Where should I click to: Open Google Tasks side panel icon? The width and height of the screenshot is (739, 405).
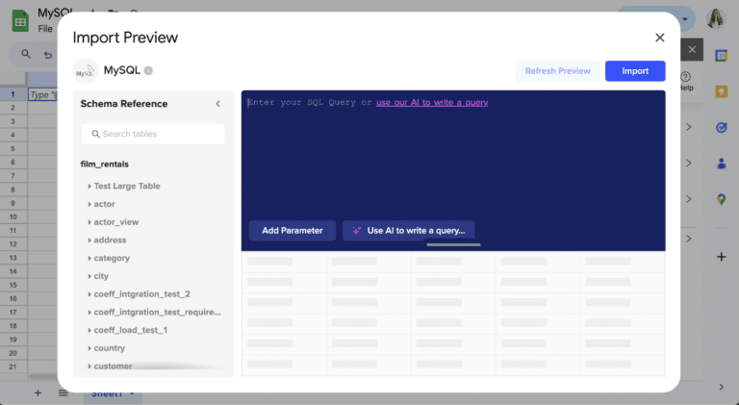[x=721, y=128]
